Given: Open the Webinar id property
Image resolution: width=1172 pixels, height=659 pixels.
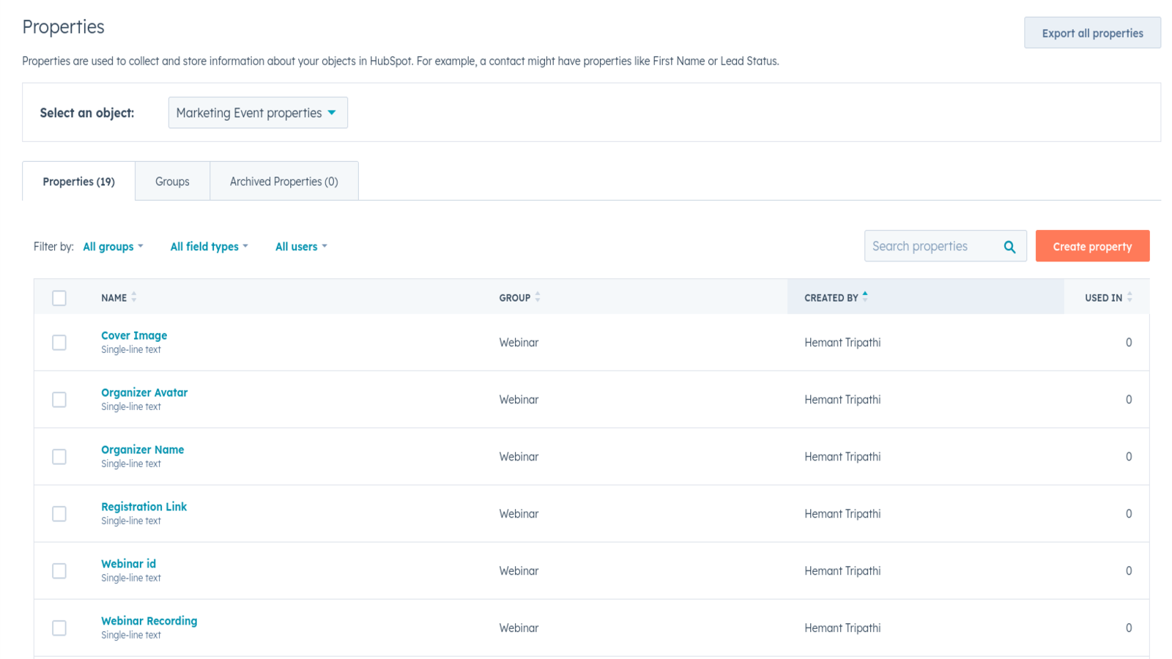Looking at the screenshot, I should [x=128, y=563].
